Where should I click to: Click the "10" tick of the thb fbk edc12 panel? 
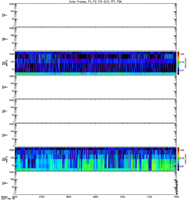tap(13, 69)
